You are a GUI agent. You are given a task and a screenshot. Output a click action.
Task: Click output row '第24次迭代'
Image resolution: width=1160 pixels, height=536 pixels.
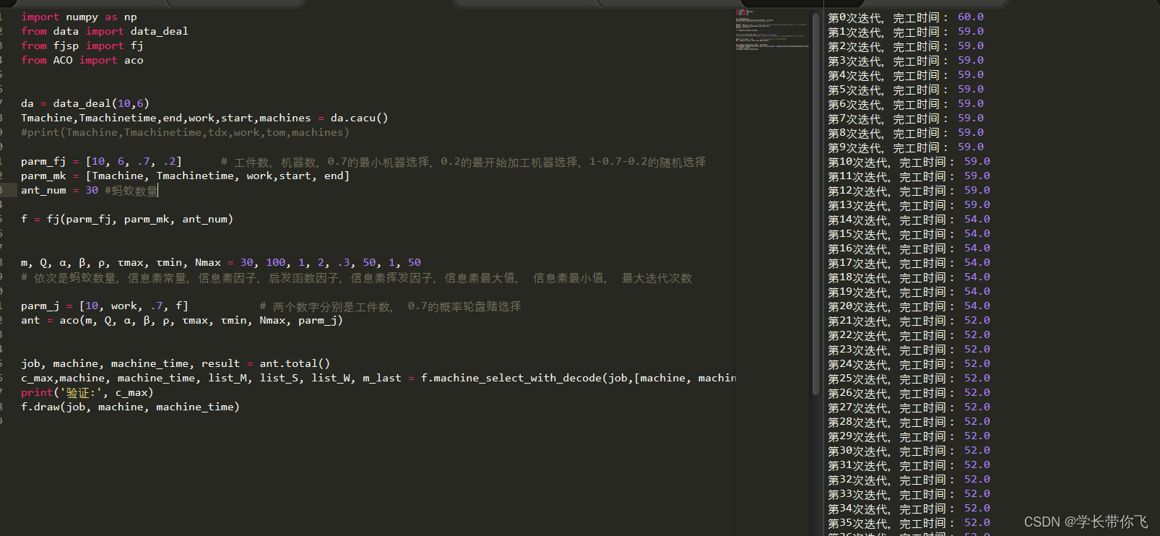pos(909,363)
